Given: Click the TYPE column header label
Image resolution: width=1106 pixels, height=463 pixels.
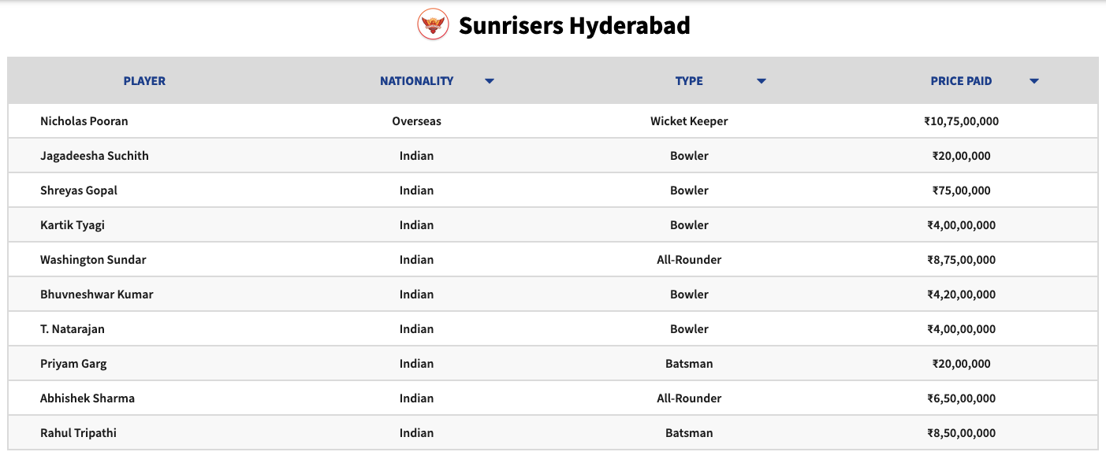Looking at the screenshot, I should click(689, 81).
